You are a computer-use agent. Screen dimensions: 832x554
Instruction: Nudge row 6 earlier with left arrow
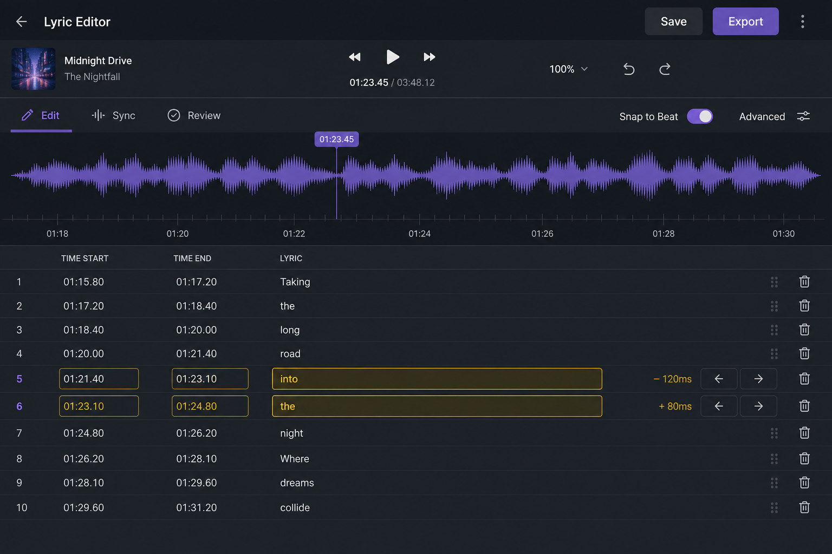[x=719, y=406]
